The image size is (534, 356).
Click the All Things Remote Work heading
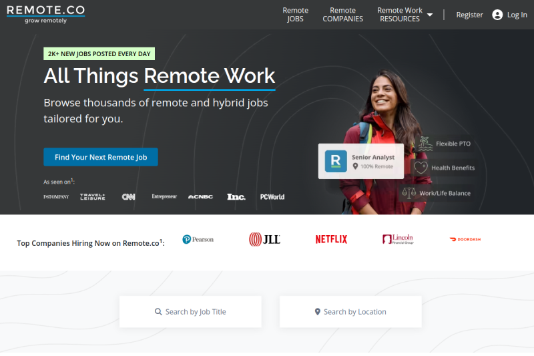160,75
